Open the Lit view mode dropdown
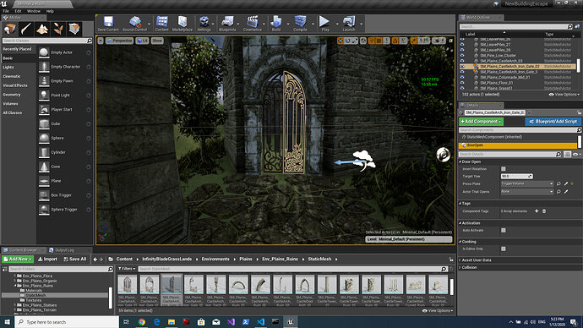 click(143, 41)
